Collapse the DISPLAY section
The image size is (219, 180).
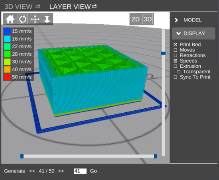[x=194, y=33]
